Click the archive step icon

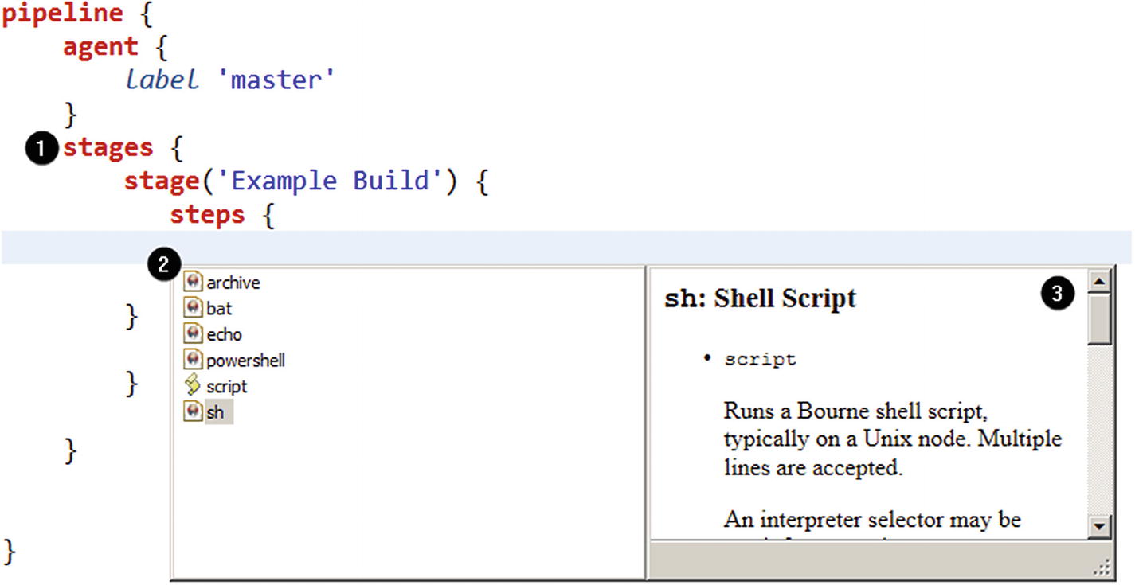(193, 282)
